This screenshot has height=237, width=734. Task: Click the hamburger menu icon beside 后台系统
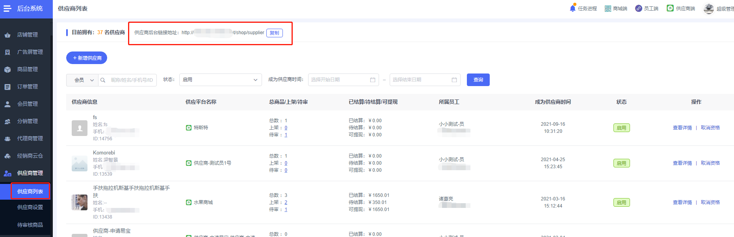[7, 9]
